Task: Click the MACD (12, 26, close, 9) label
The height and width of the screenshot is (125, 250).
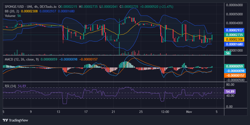Action: click(22, 59)
